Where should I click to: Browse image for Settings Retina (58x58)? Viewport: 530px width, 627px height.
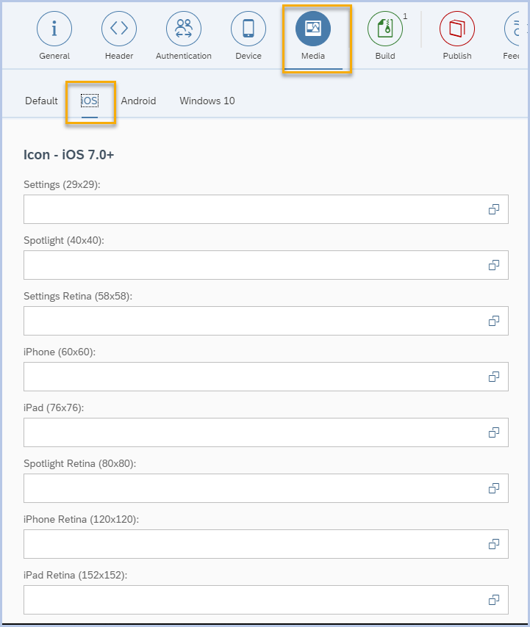click(x=494, y=321)
